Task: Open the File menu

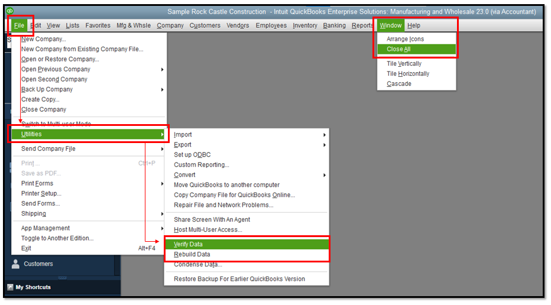Action: (19, 25)
